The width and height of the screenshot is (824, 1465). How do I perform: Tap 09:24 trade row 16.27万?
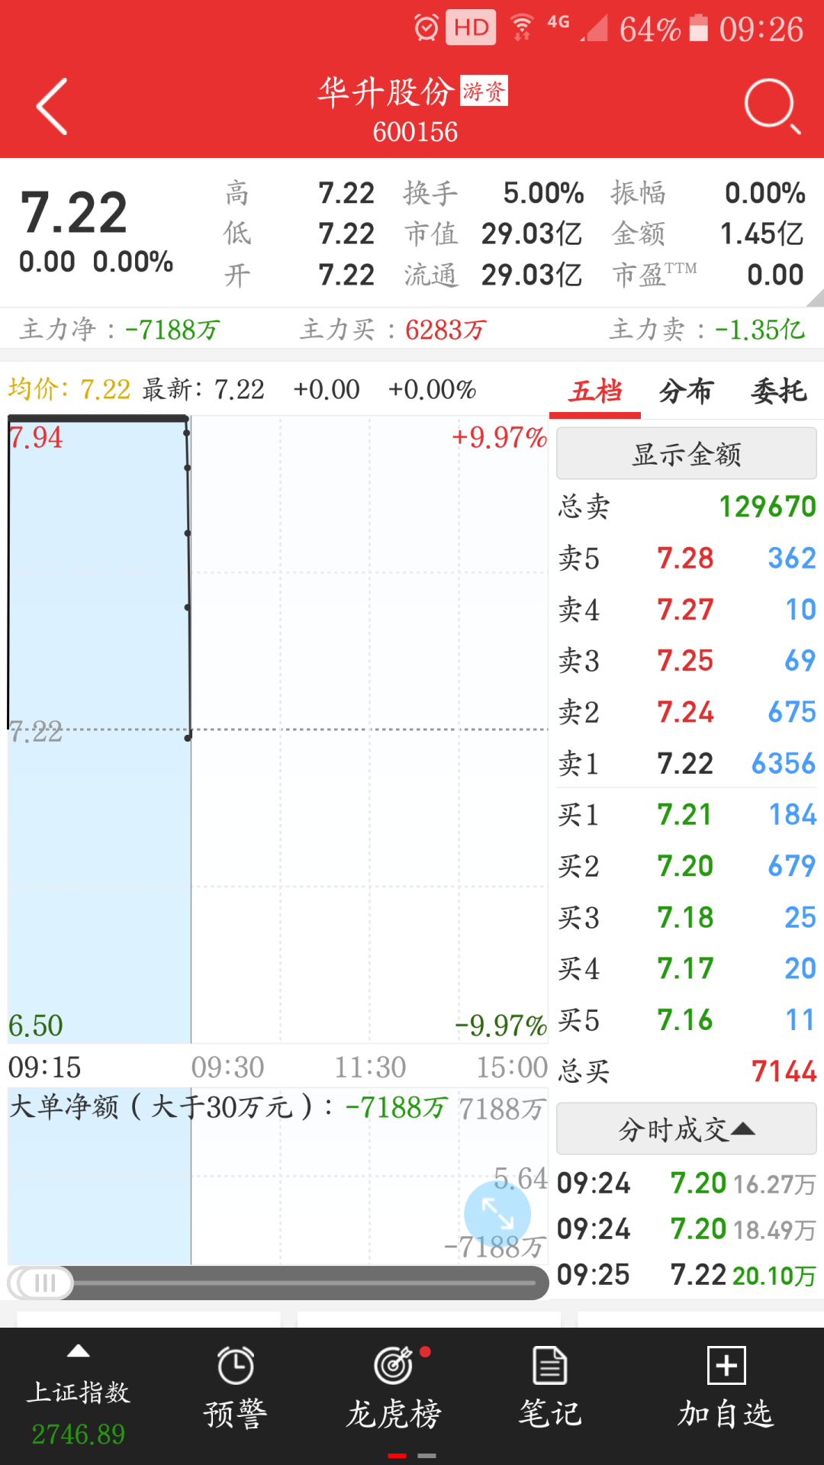point(687,1183)
